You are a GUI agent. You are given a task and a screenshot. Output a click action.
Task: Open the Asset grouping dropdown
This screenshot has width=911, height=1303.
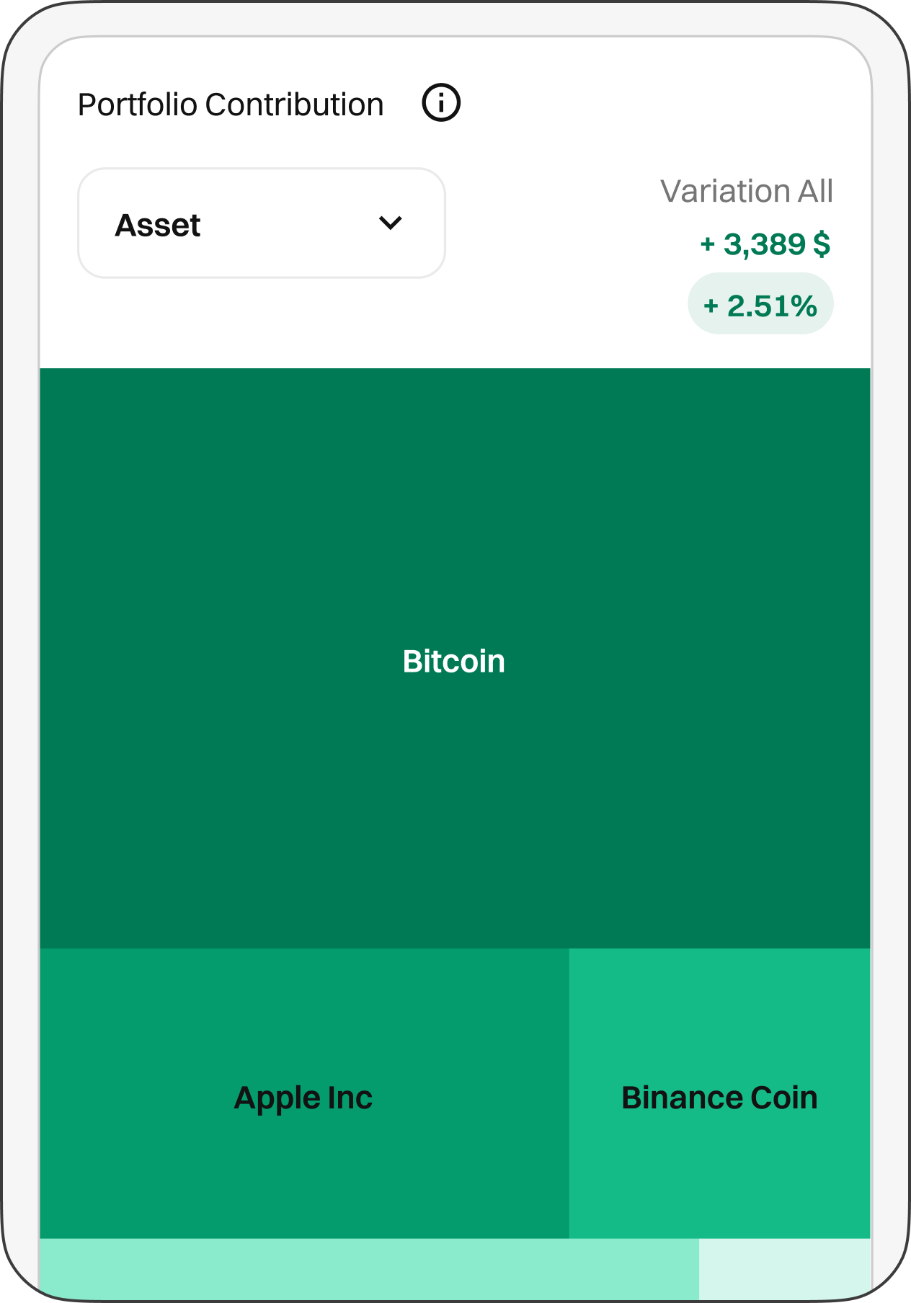(261, 223)
